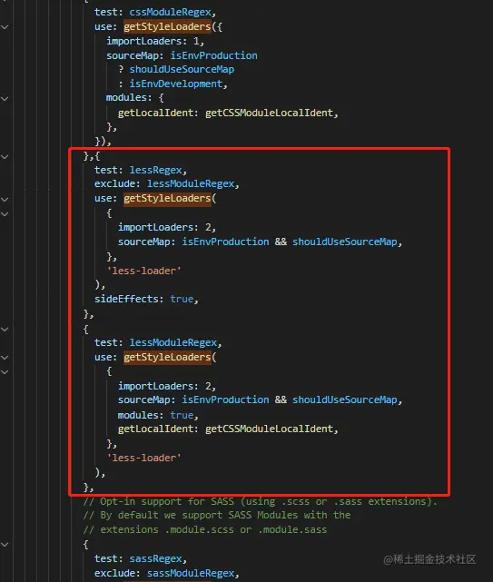This screenshot has height=582, width=493.
Task: Click 'lessModuleRegex' on the exclude line
Action: pyautogui.click(x=191, y=183)
